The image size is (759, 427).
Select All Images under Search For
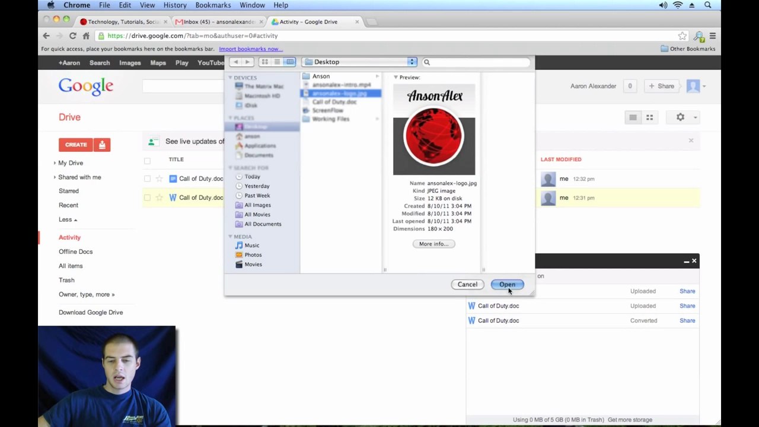257,205
